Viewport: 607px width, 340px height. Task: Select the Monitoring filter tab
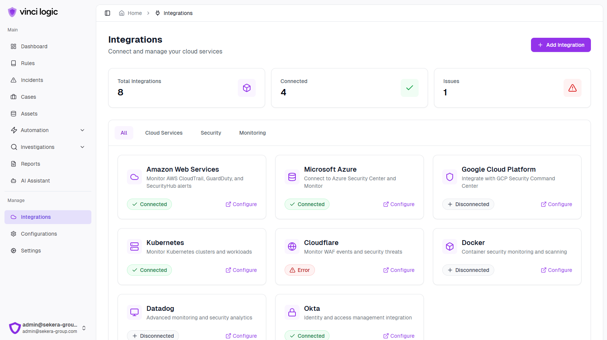point(252,133)
